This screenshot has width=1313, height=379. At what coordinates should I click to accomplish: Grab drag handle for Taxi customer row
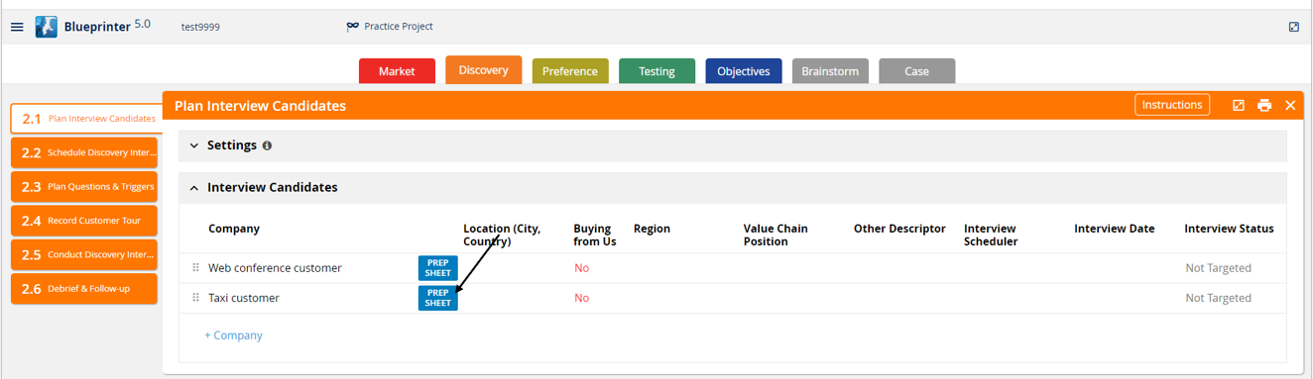coord(195,298)
